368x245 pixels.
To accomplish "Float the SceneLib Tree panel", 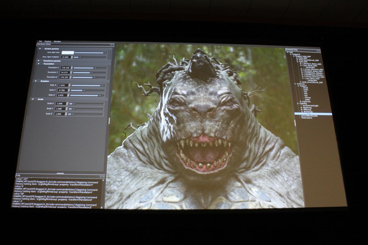I will pyautogui.click(x=317, y=51).
